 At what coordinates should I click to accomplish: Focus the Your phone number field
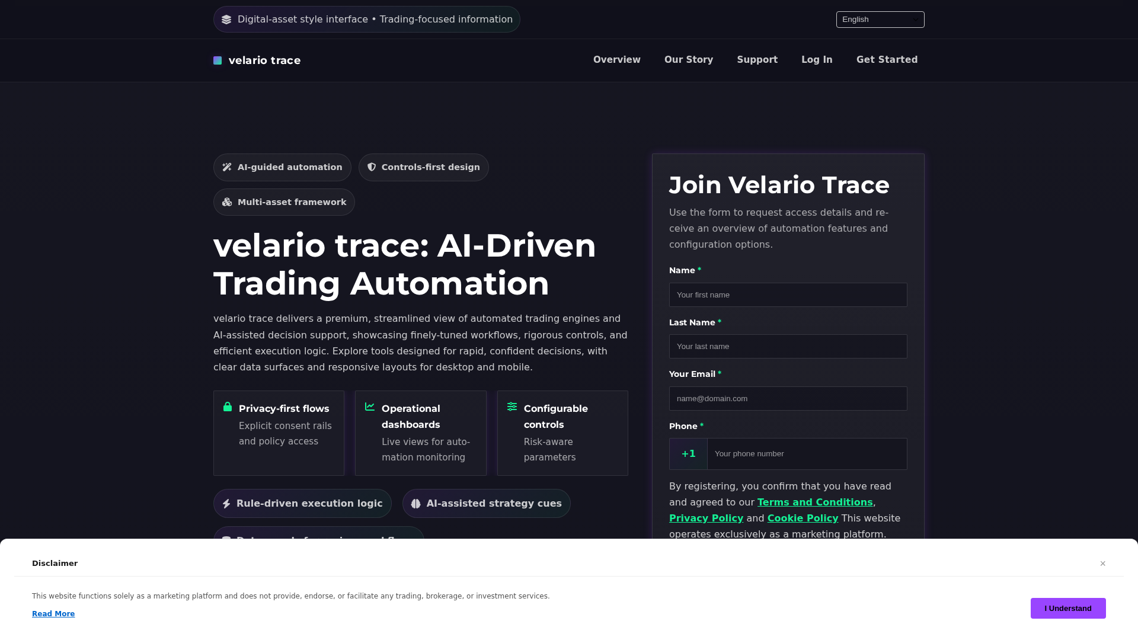tap(807, 454)
